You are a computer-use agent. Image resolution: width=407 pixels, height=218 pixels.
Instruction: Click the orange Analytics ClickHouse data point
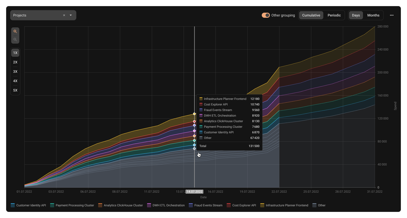click(x=194, y=136)
